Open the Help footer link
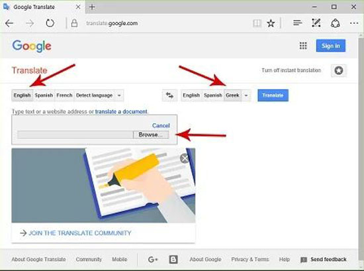 (x=285, y=259)
